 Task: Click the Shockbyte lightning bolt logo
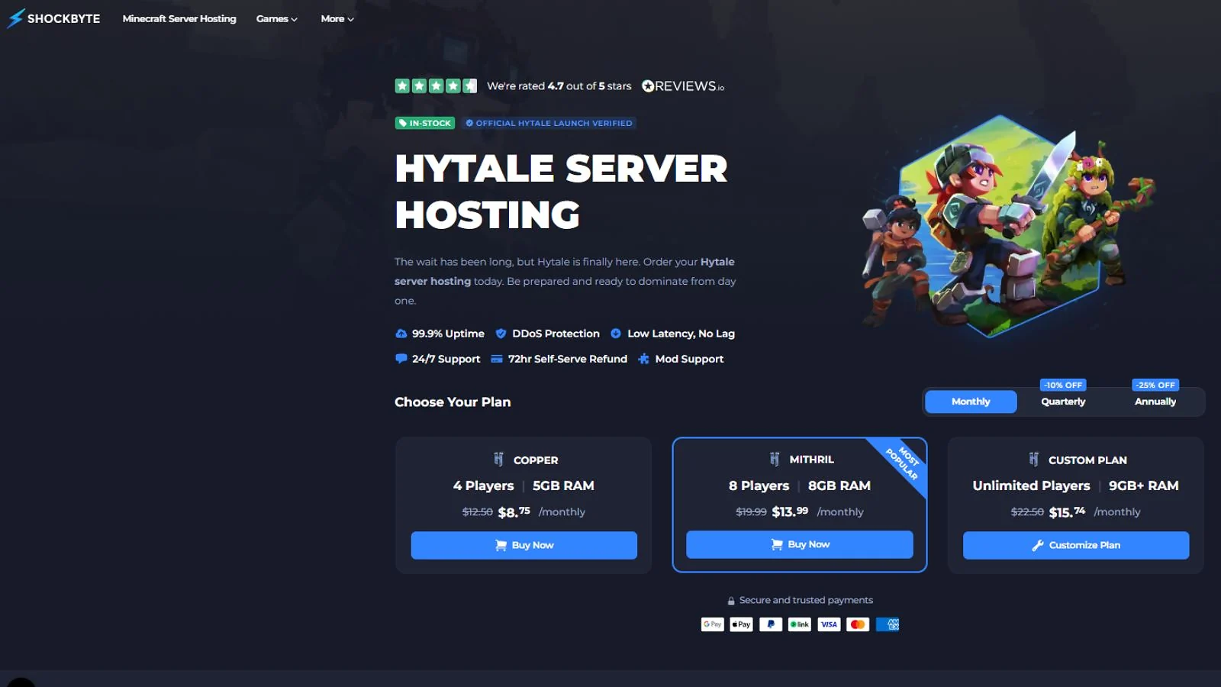pyautogui.click(x=15, y=18)
